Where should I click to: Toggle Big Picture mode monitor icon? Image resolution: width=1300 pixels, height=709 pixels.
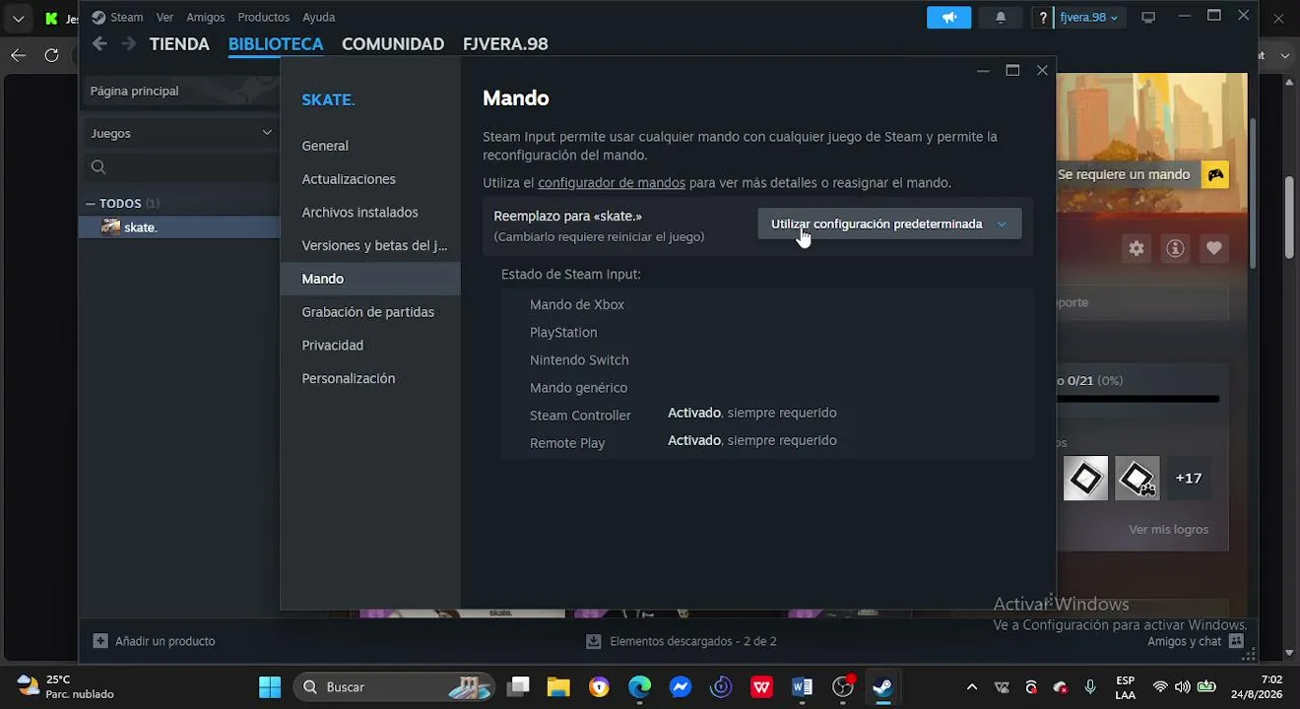1148,18
